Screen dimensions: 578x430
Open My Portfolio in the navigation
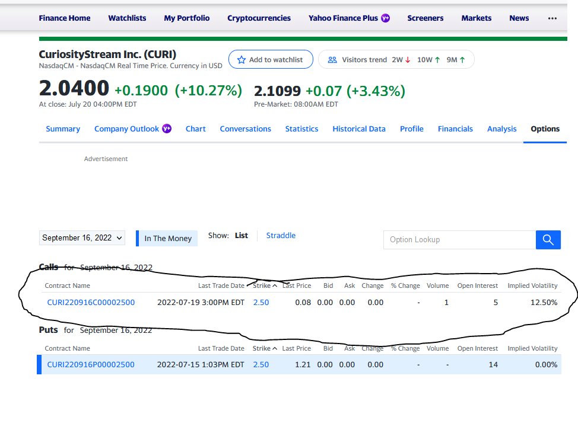(187, 18)
